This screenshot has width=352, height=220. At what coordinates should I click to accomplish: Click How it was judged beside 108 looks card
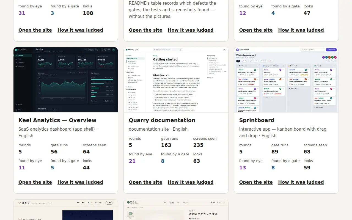[80, 30]
